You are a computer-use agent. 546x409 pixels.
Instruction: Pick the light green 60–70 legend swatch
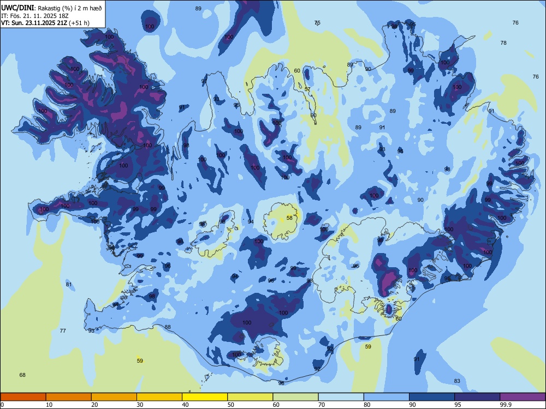[x=295, y=397]
